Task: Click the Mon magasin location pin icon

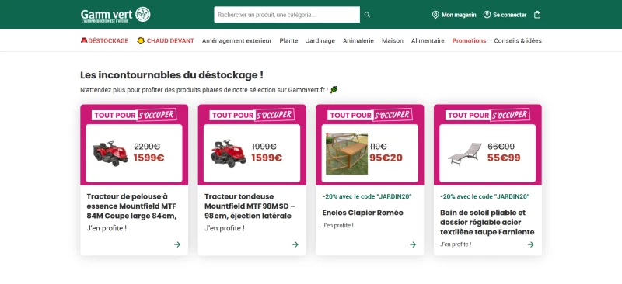Action: coord(435,15)
